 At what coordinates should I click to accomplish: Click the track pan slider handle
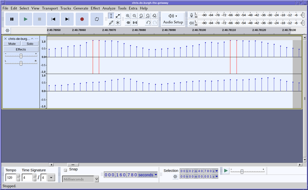pos(21,63)
